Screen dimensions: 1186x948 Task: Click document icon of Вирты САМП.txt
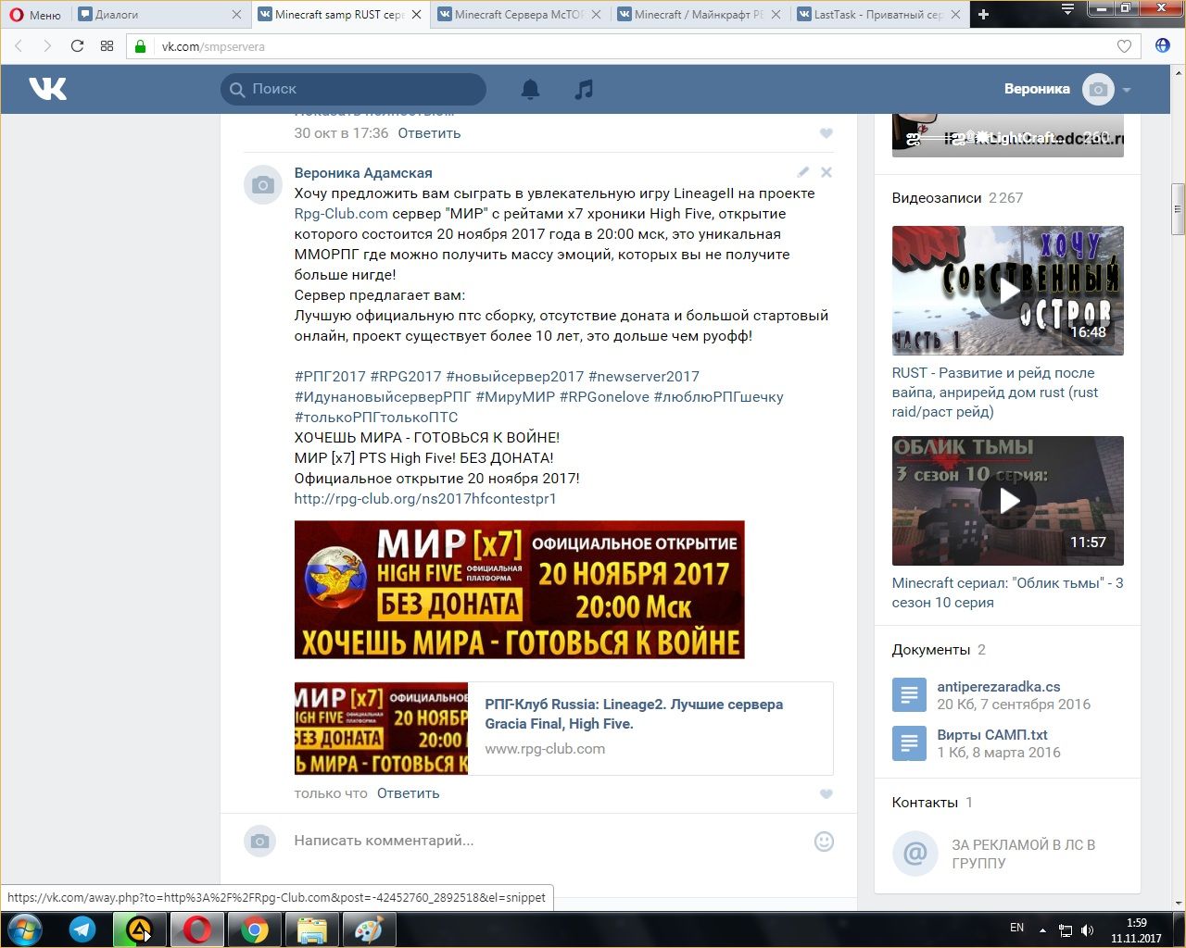click(x=909, y=743)
